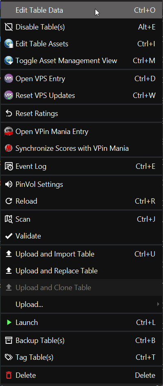The image size is (163, 386).
Task: Click the VPS icon beside Open VPS Entry
Action: click(x=9, y=79)
